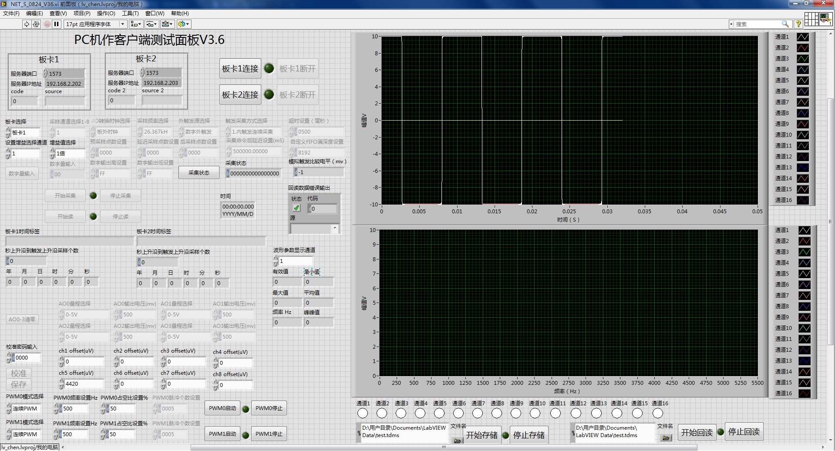The image size is (835, 451).
Task: Click the 板卡1连接 button
Action: (240, 69)
